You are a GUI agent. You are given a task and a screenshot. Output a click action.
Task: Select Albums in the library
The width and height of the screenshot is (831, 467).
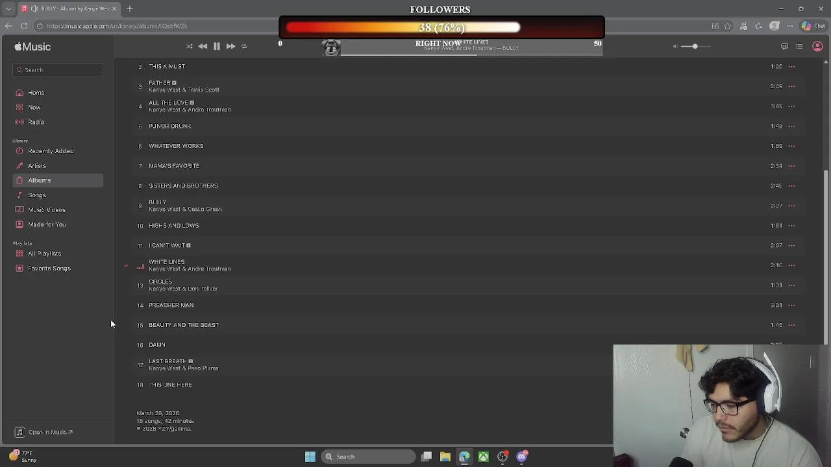pos(58,180)
